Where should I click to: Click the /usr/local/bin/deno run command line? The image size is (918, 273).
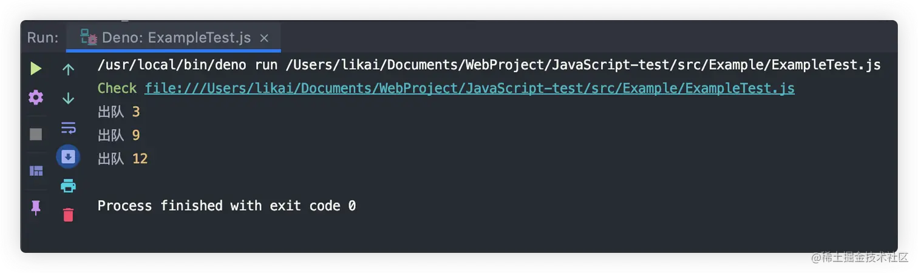[489, 66]
